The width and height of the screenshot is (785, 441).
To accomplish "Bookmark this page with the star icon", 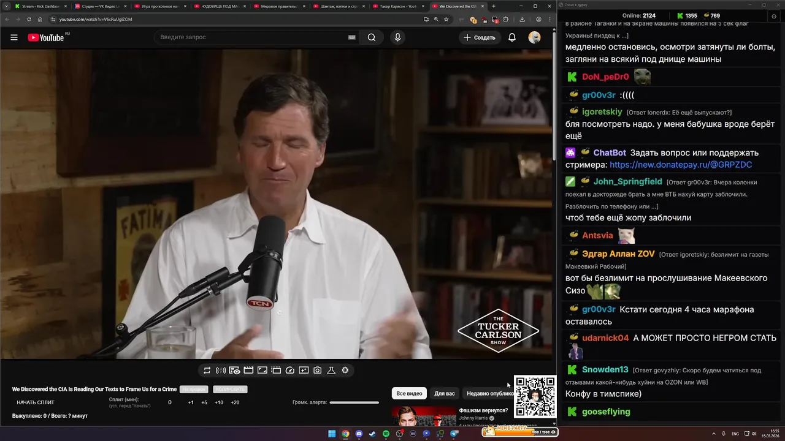I will pyautogui.click(x=446, y=19).
